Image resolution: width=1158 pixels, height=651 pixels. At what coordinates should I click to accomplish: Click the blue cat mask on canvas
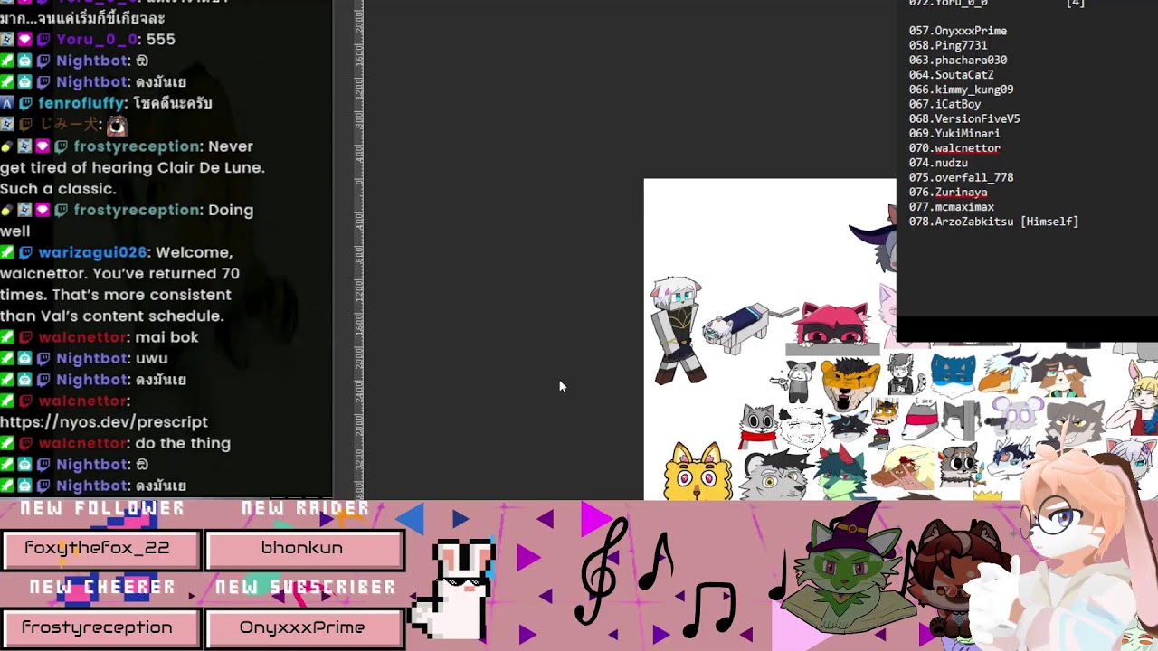click(953, 375)
